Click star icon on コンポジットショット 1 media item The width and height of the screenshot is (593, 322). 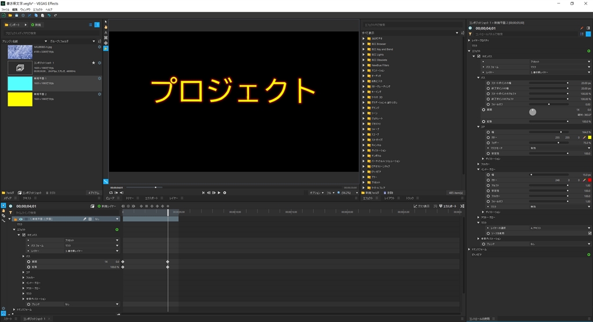click(93, 63)
